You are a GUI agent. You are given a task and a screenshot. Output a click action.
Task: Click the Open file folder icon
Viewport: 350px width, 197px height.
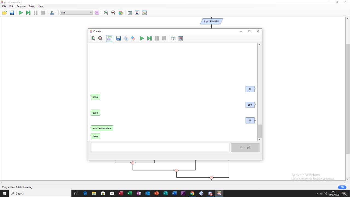(x=5, y=13)
